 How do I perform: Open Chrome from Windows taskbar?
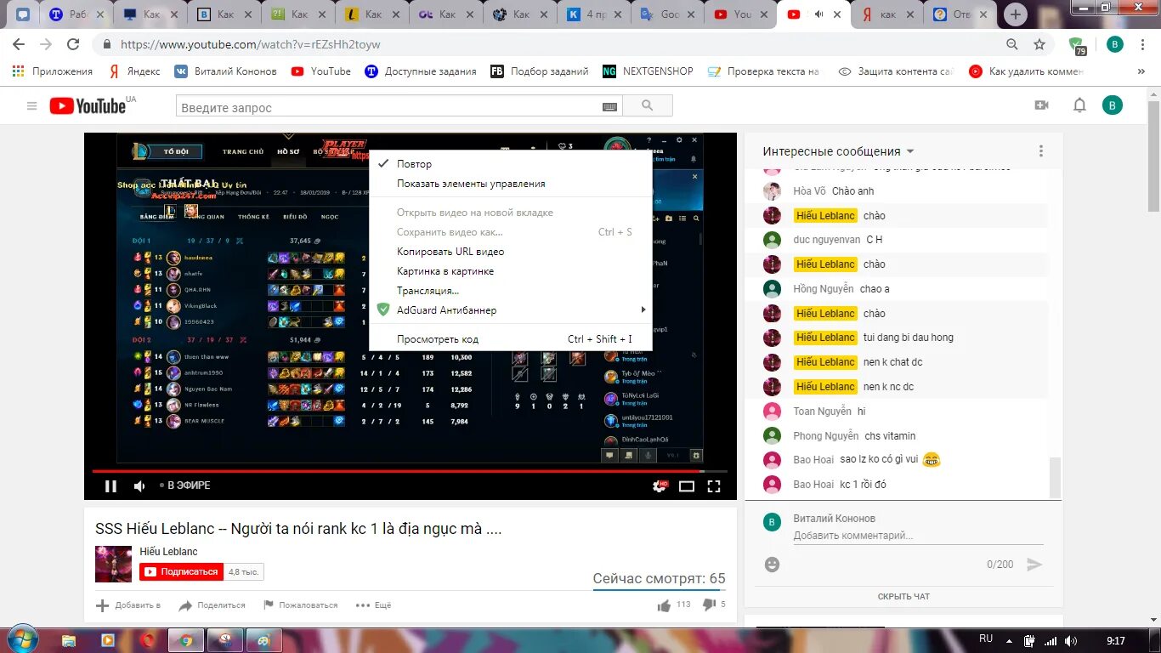(186, 639)
